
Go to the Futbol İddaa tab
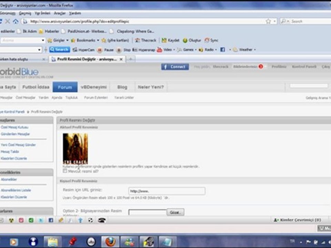(36, 87)
